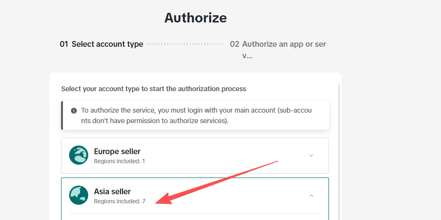The width and height of the screenshot is (441, 220).
Task: Click the 'Regions included: 1' text
Action: (x=119, y=161)
